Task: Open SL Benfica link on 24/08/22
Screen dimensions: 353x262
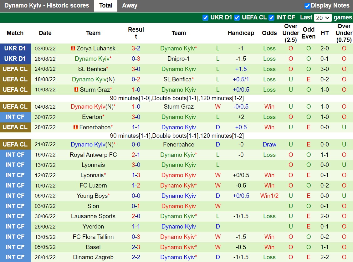Action: pyautogui.click(x=92, y=69)
